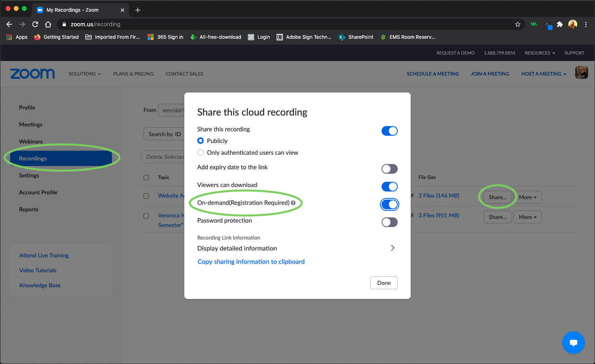Click the bookmark star in the address bar
The height and width of the screenshot is (364, 595).
(517, 24)
